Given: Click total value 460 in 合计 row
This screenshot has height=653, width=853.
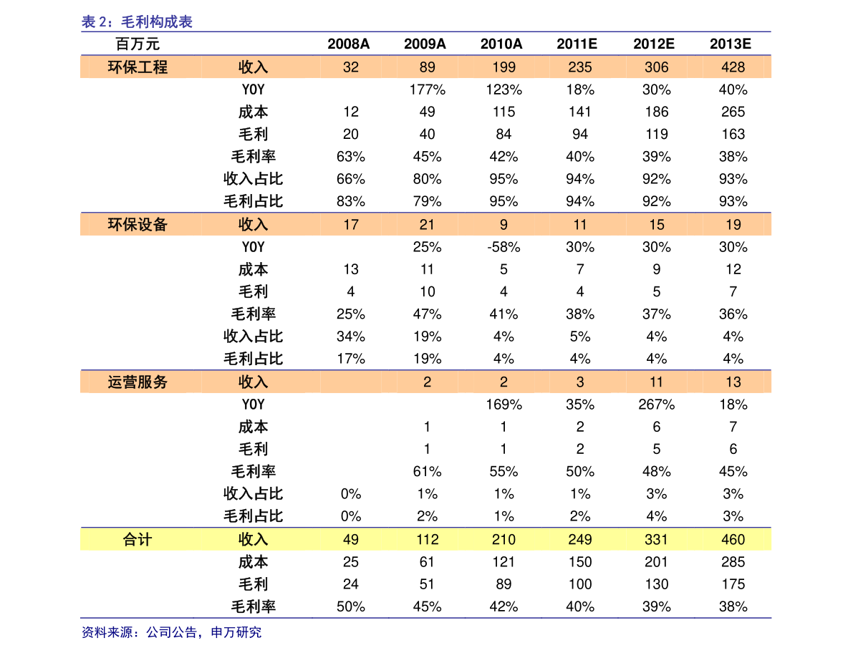Looking at the screenshot, I should 733,540.
